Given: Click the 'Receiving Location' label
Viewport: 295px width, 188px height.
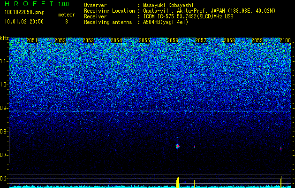Looking at the screenshot, I should click(109, 11).
